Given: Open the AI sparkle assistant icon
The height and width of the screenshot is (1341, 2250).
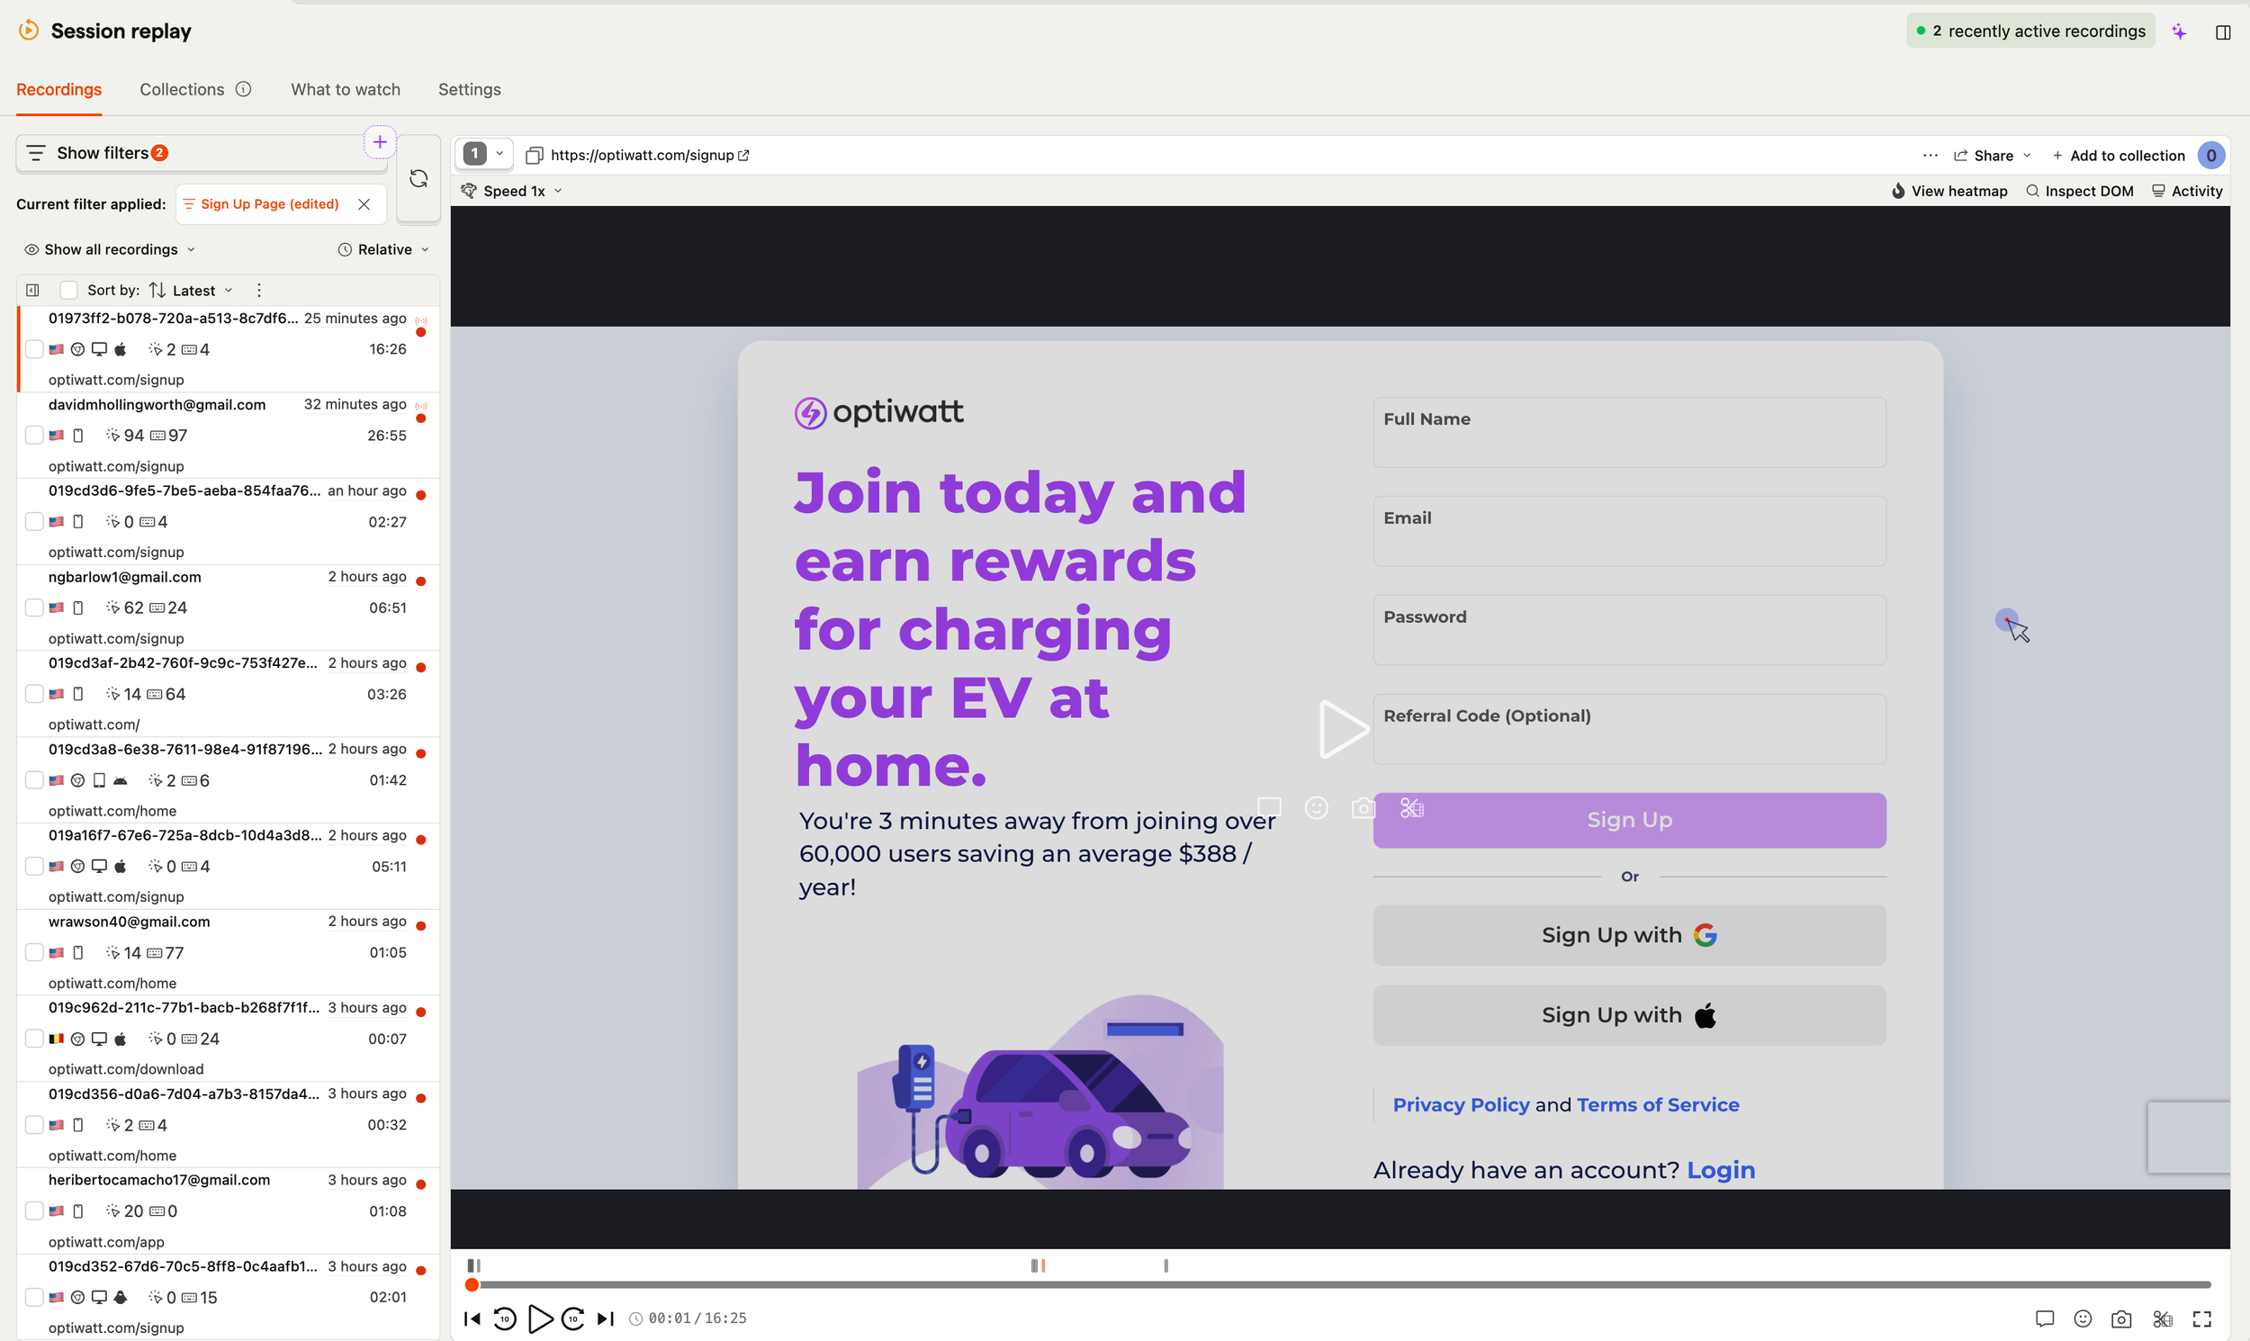Looking at the screenshot, I should [2179, 31].
